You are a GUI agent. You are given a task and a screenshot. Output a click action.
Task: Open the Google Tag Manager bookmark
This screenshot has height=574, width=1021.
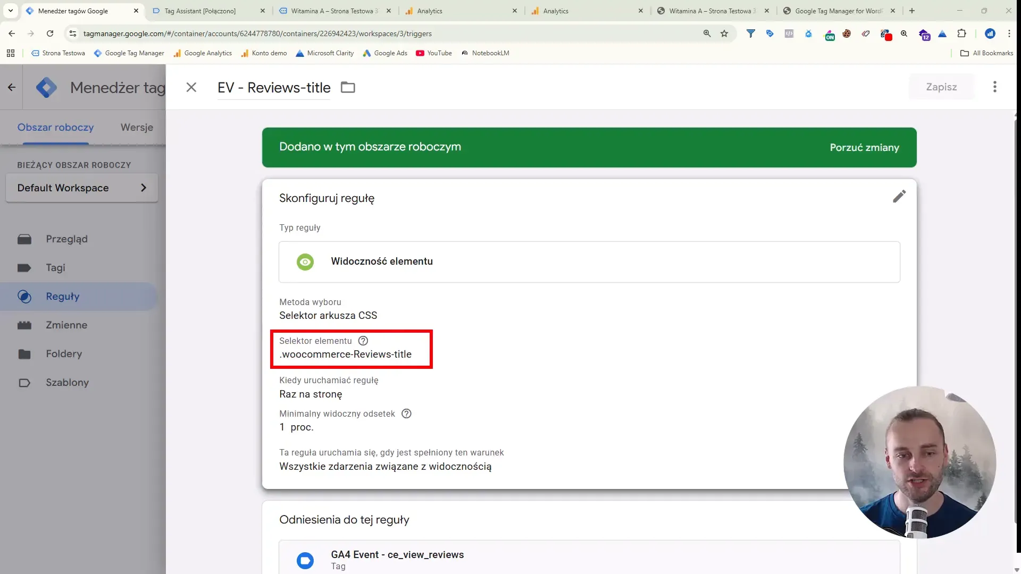click(x=129, y=53)
